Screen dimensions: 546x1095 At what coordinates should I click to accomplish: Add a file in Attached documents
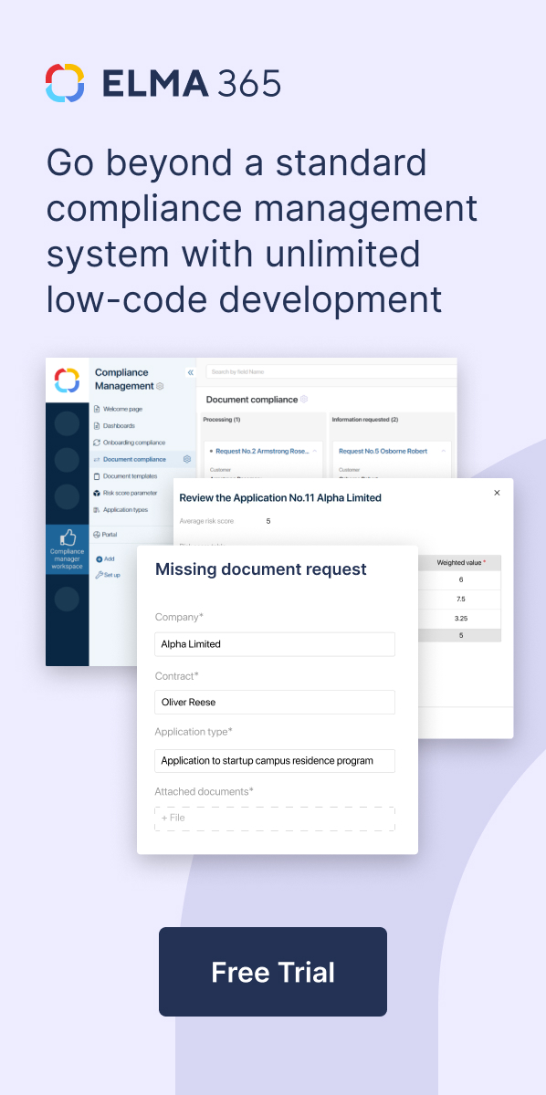(275, 819)
